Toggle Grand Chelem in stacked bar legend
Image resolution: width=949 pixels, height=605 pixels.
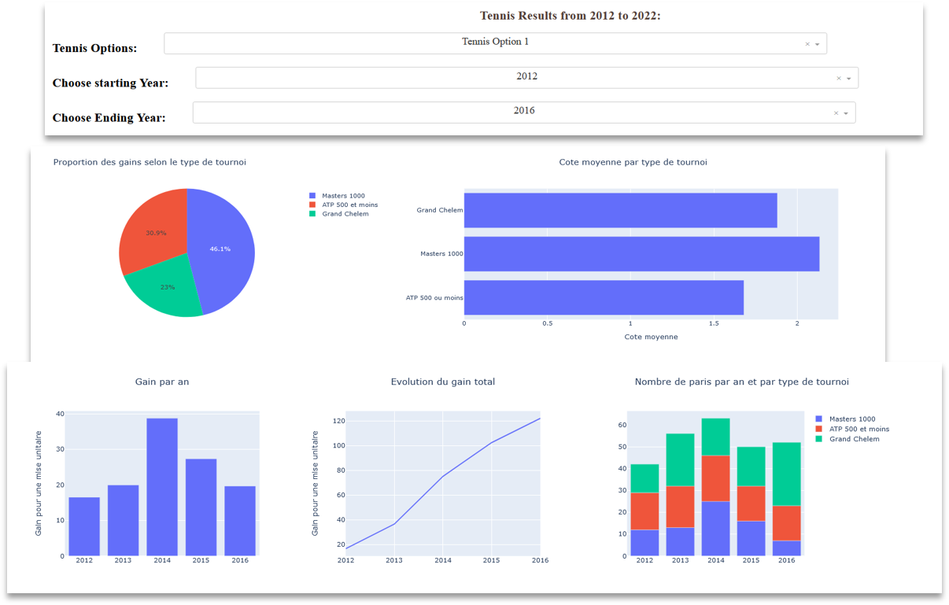click(848, 439)
